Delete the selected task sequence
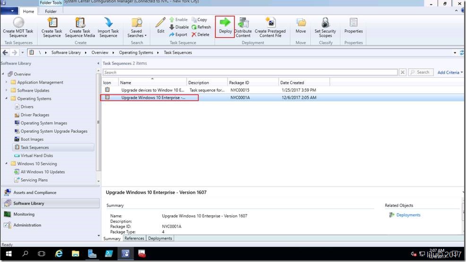 click(200, 34)
